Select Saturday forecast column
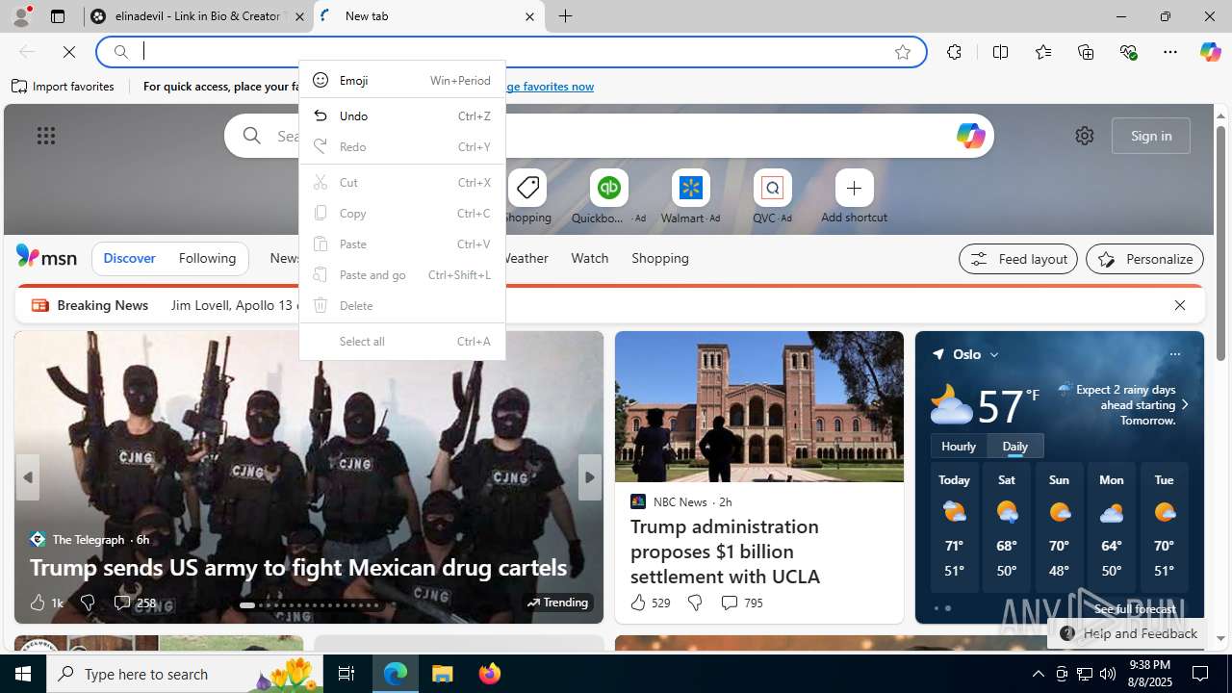This screenshot has height=693, width=1232. [x=1007, y=528]
